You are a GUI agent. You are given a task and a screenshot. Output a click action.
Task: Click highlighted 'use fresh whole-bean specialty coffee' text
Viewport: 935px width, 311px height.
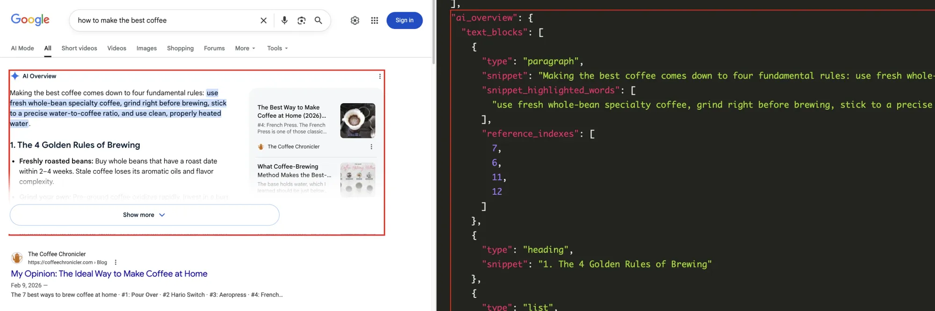118,108
